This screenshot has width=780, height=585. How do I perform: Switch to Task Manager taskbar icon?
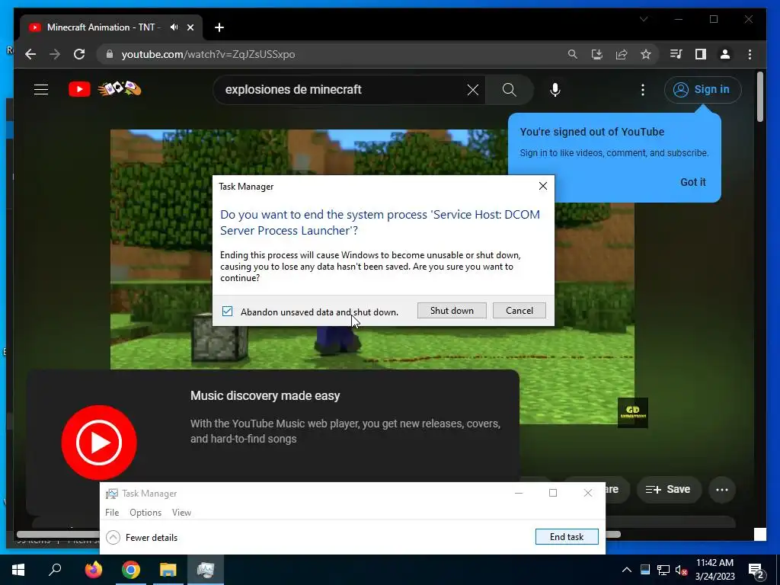click(x=206, y=570)
